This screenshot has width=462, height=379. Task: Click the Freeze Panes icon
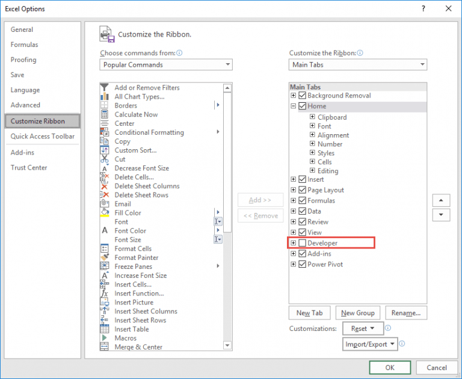pyautogui.click(x=104, y=266)
